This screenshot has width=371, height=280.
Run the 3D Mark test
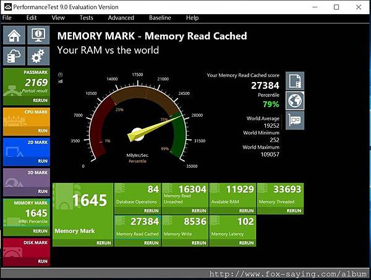tap(43, 191)
